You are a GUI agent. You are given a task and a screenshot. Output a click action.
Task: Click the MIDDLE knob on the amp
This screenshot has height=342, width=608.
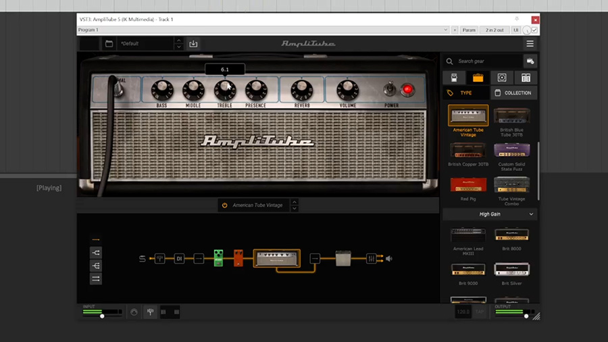point(193,90)
